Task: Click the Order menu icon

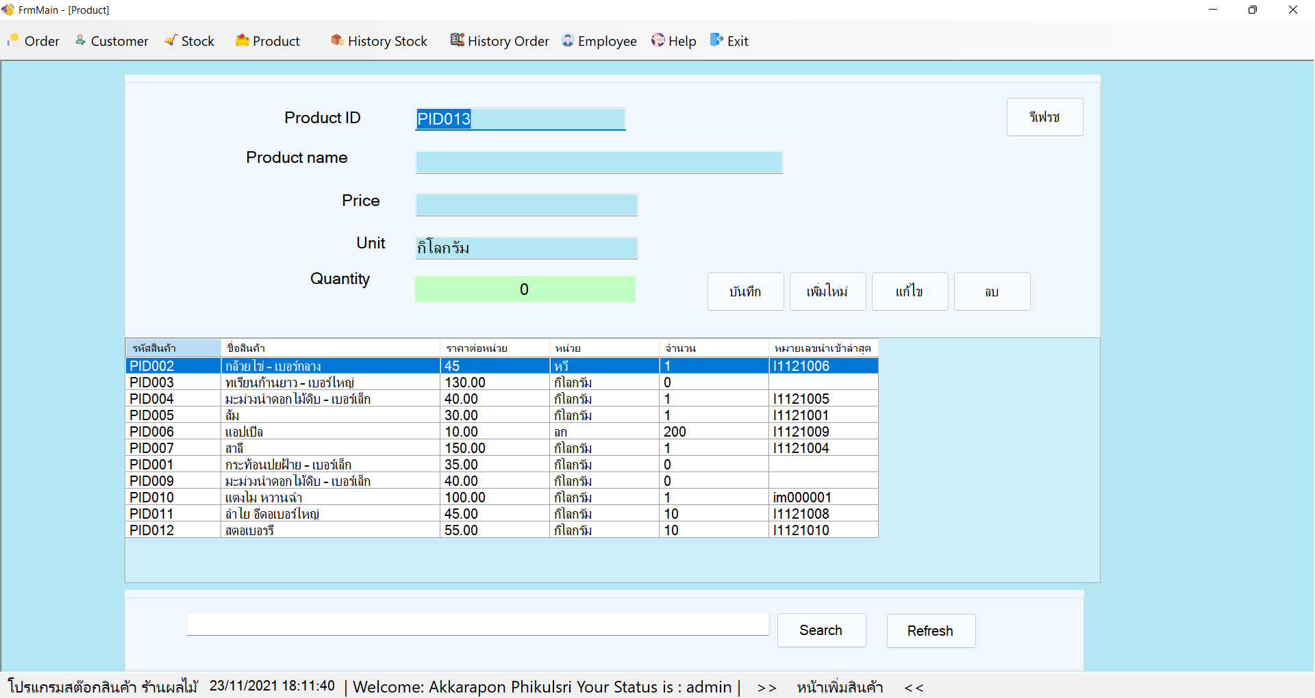Action: pyautogui.click(x=13, y=40)
